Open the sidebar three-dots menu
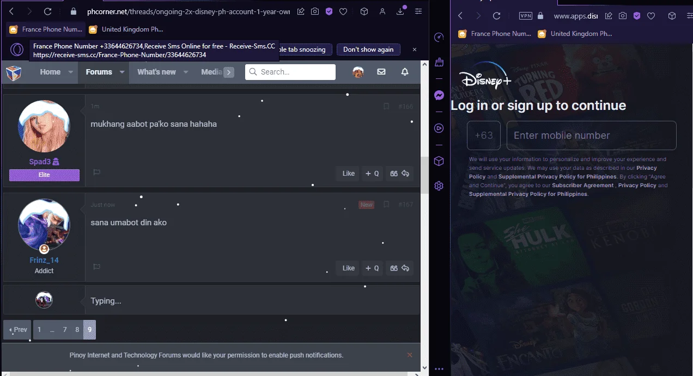693x376 pixels. [439, 369]
